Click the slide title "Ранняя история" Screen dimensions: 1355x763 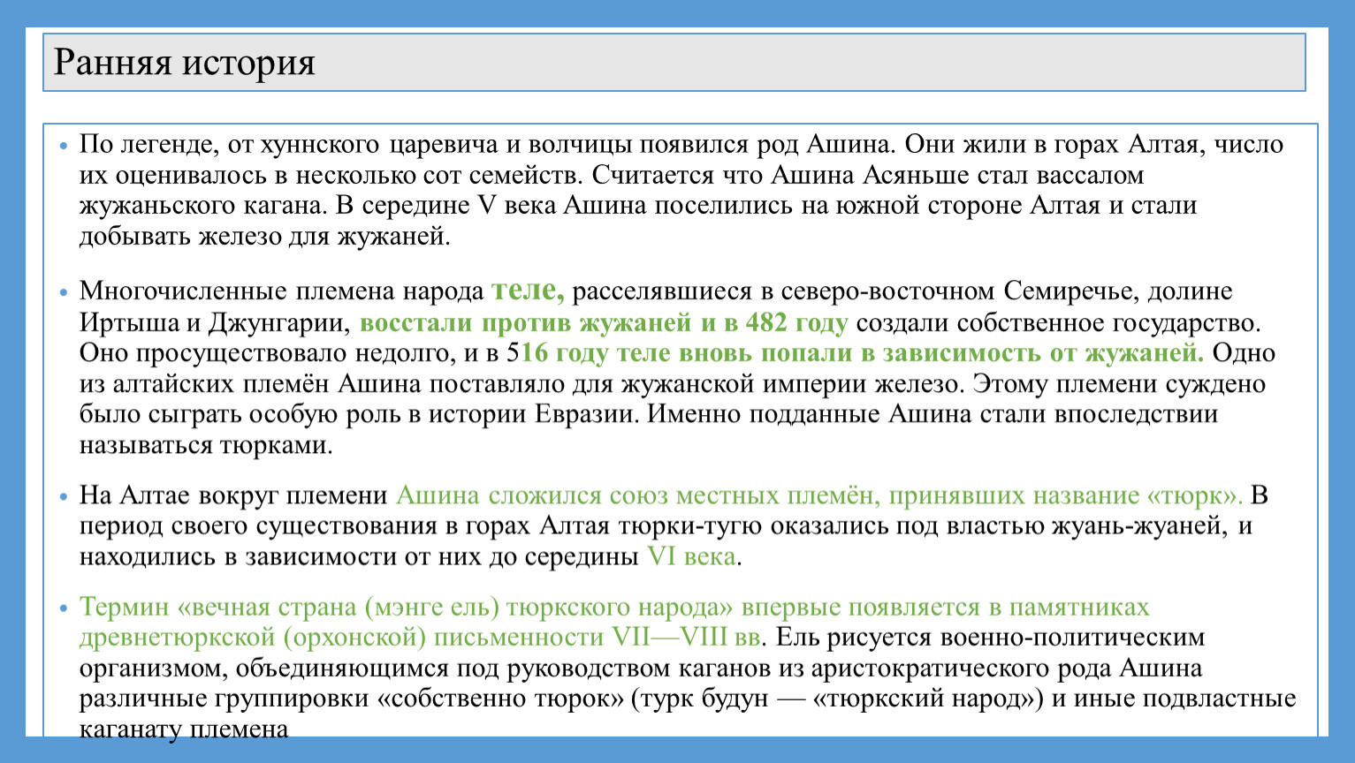pos(185,63)
